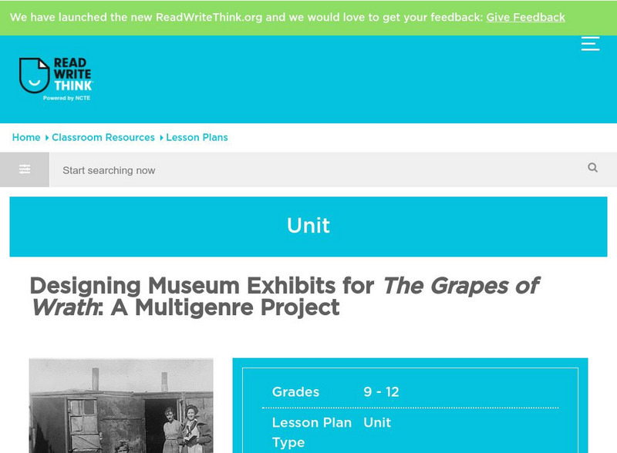Go to the Home breadcrumb
The image size is (617, 453).
tap(26, 137)
